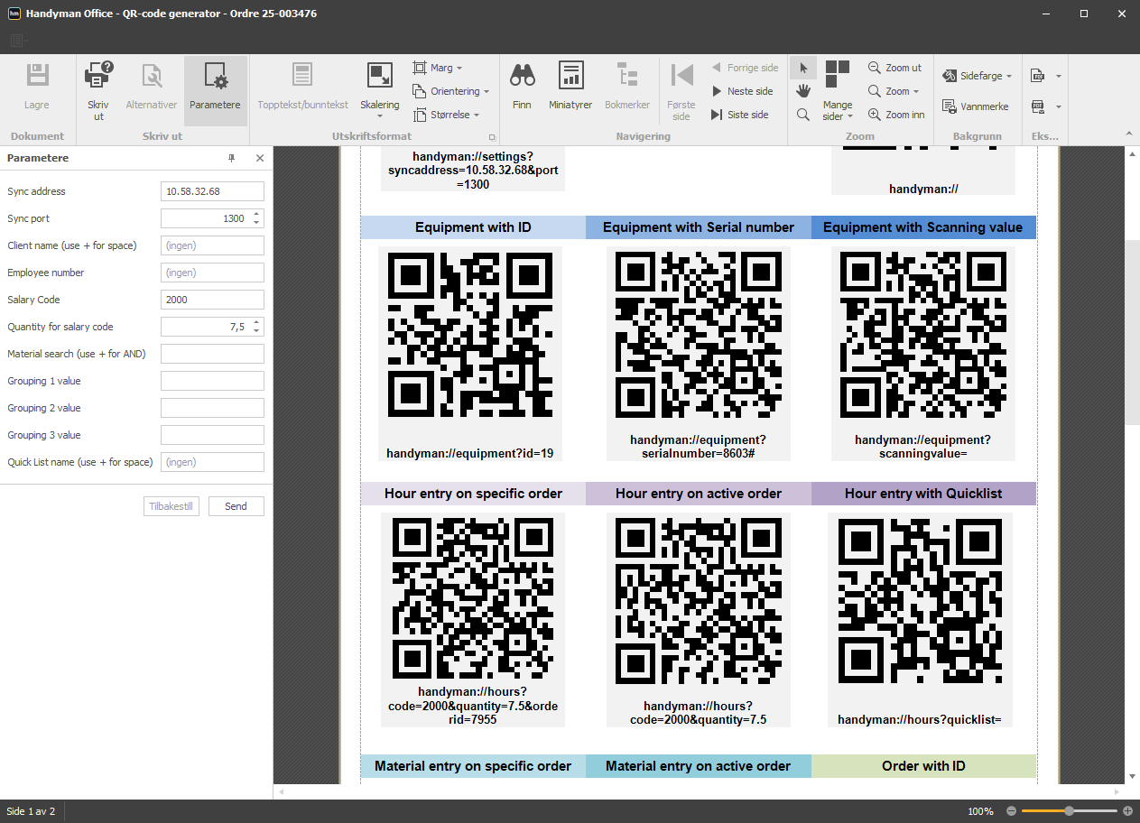Click the export to PDF icon
This screenshot has width=1140, height=823.
[x=1038, y=76]
